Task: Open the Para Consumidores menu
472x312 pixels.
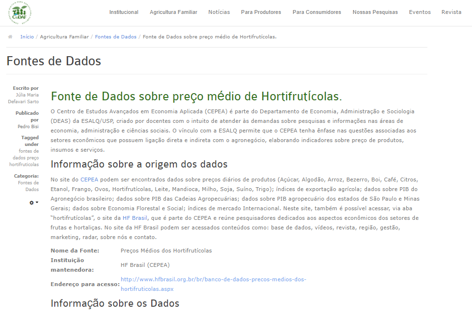Action: 317,12
